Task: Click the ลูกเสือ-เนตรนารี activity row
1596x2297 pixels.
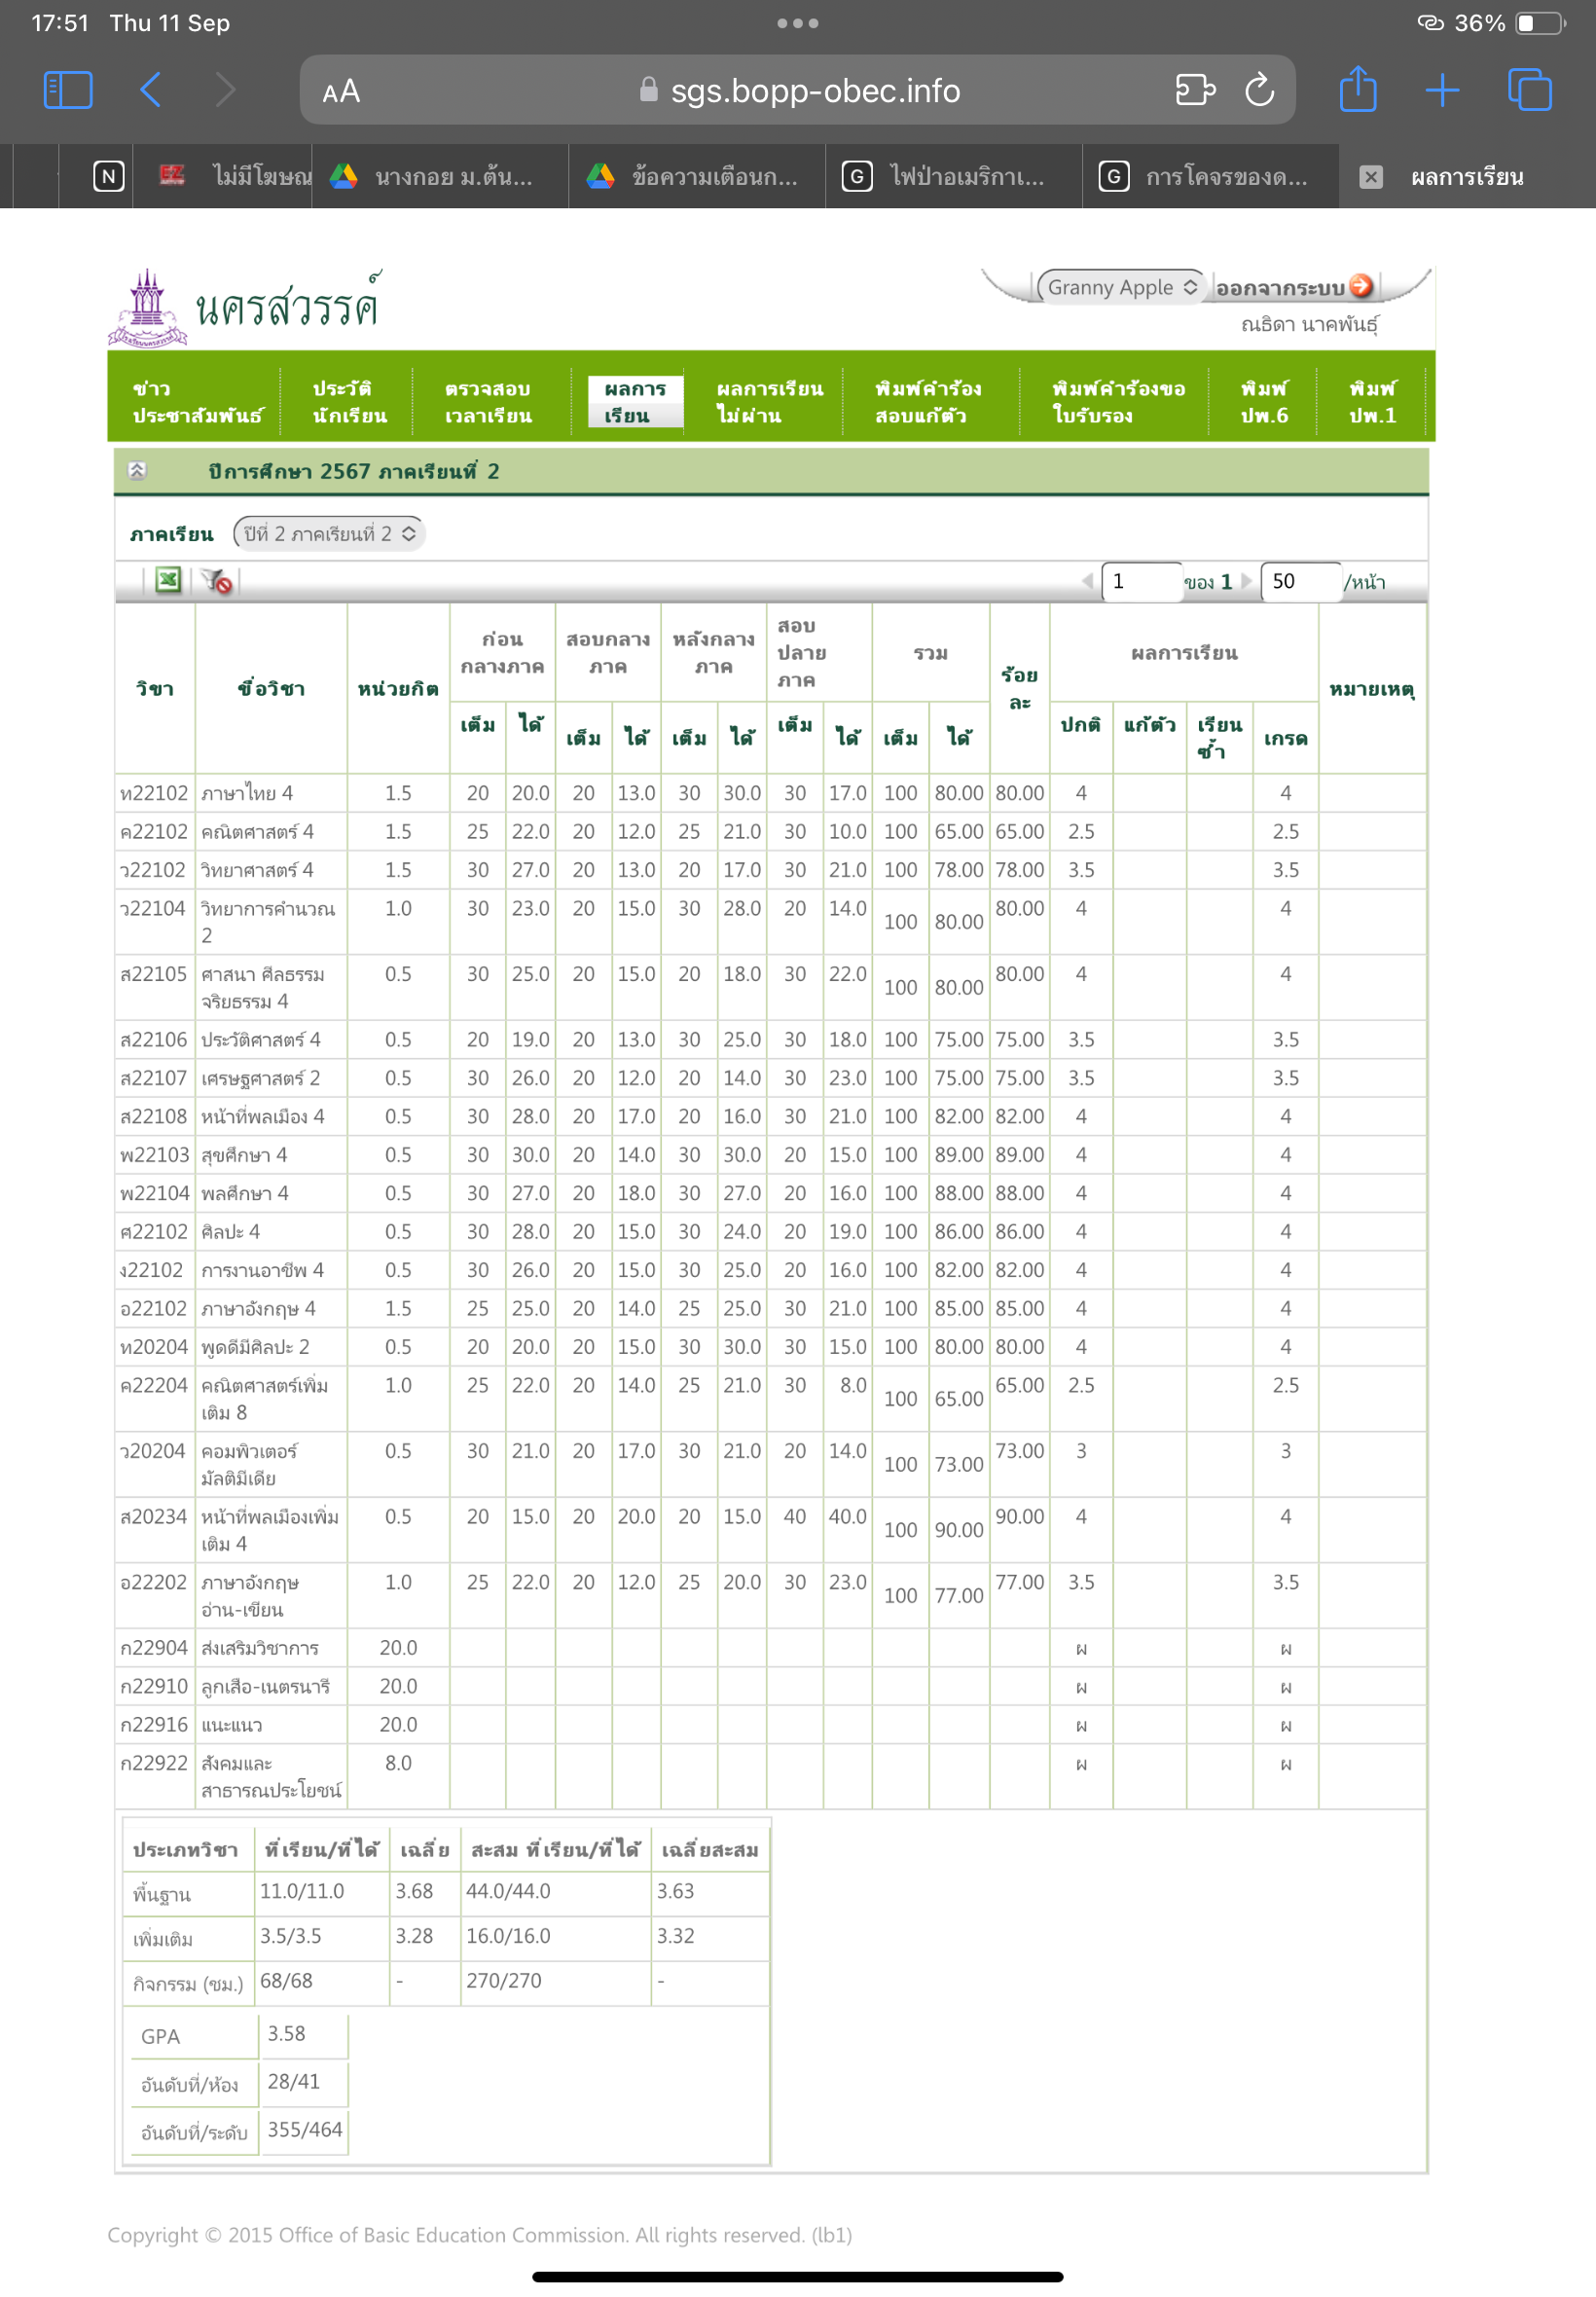Action: pyautogui.click(x=770, y=1686)
